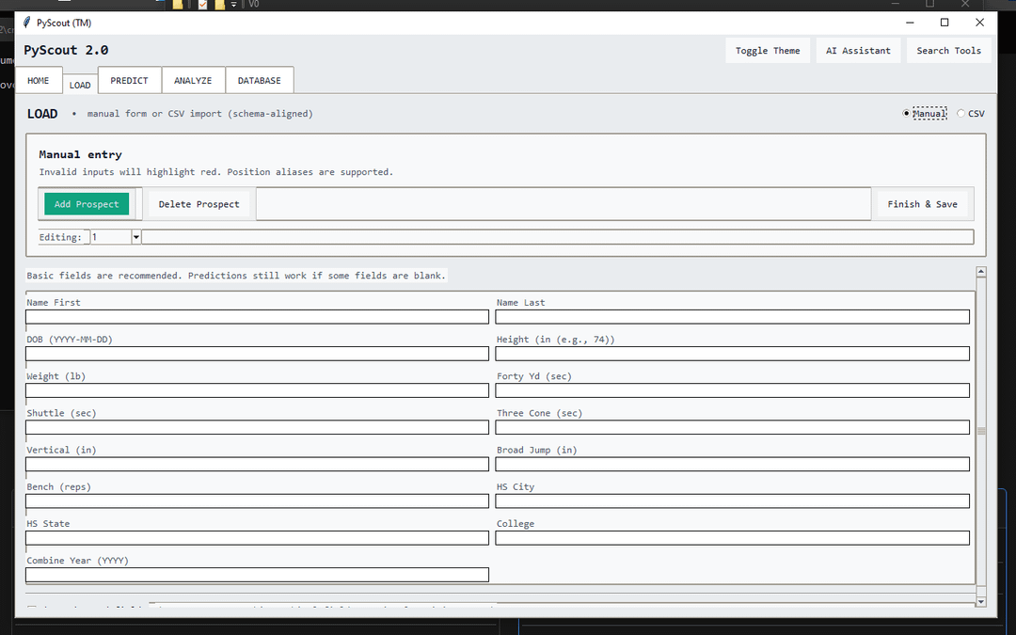Click the scrollbar up arrow

[981, 272]
